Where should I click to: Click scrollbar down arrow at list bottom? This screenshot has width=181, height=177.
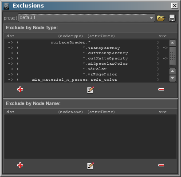(x=173, y=78)
